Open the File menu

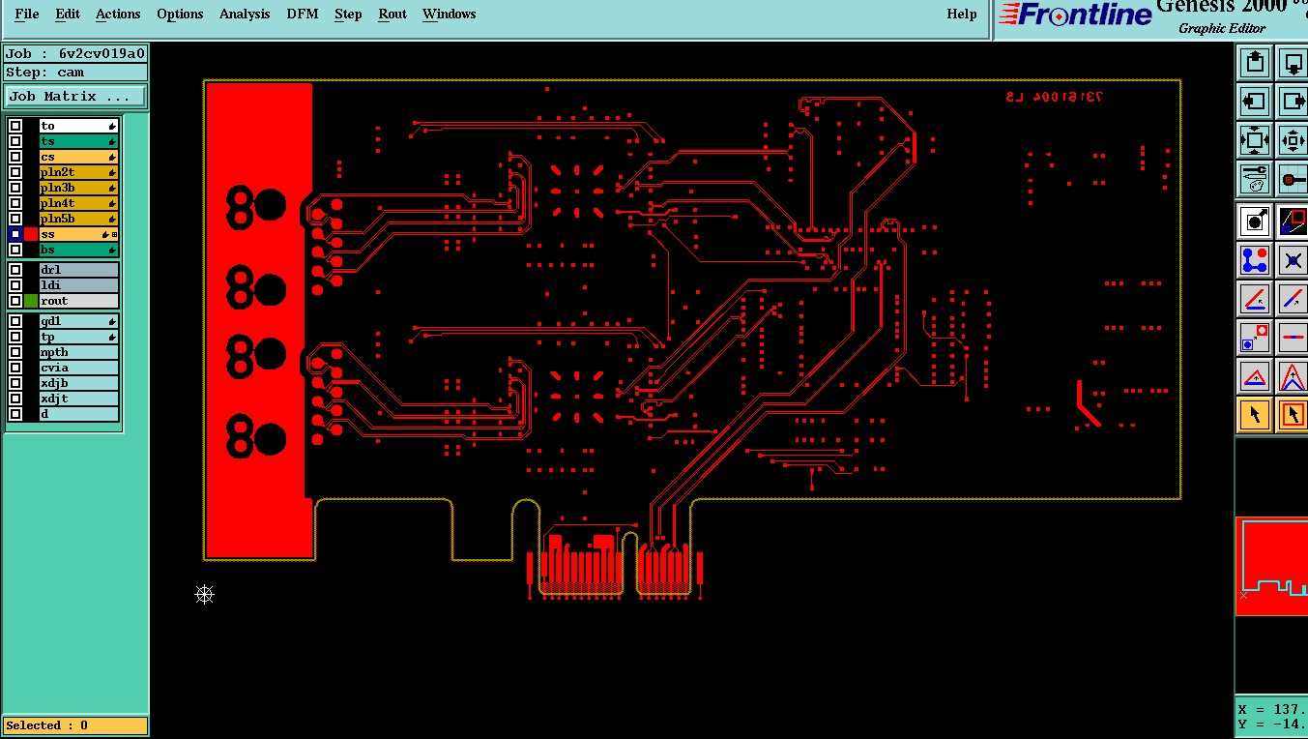(x=27, y=14)
